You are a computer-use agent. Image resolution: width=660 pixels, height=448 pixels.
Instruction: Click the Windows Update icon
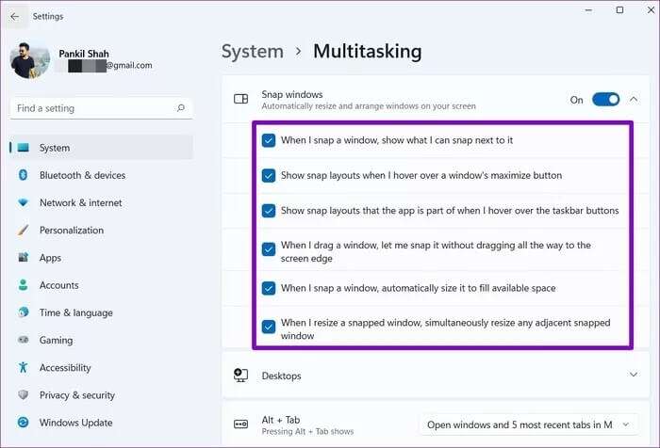(23, 423)
